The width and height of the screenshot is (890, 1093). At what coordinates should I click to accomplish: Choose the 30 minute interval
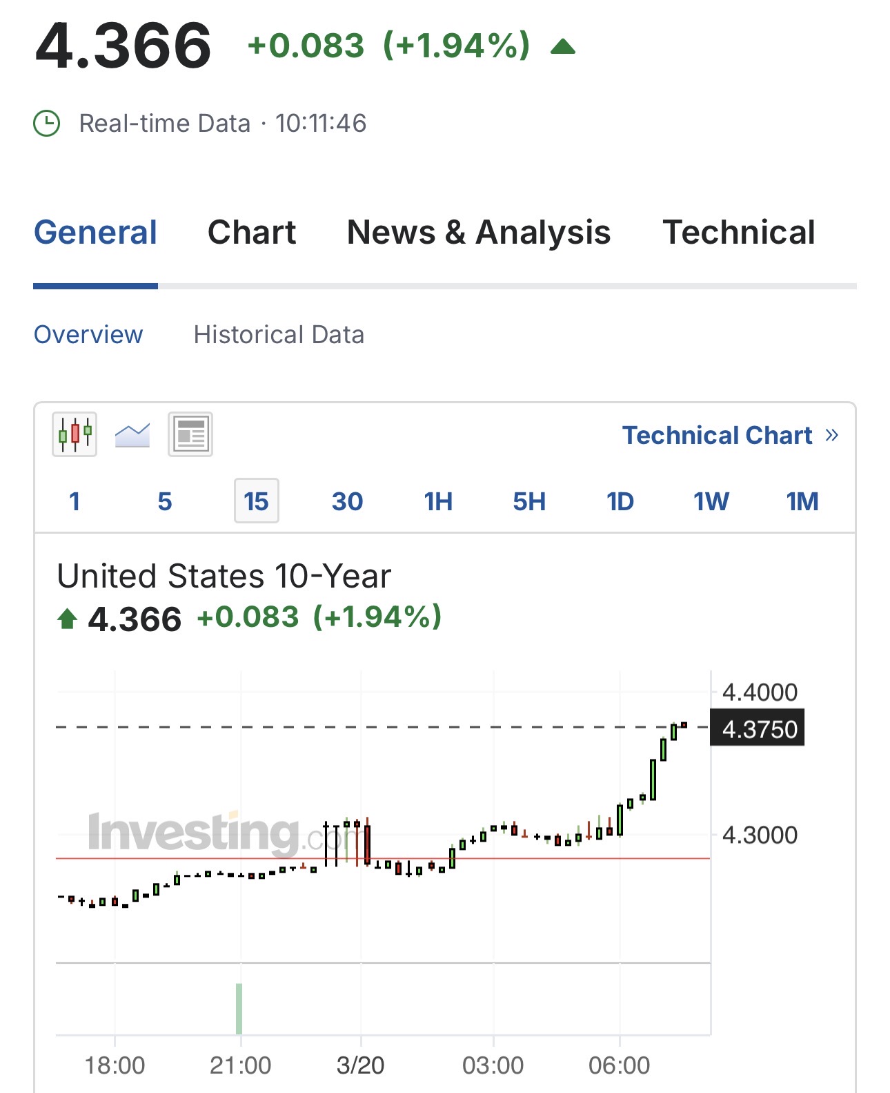[x=347, y=501]
